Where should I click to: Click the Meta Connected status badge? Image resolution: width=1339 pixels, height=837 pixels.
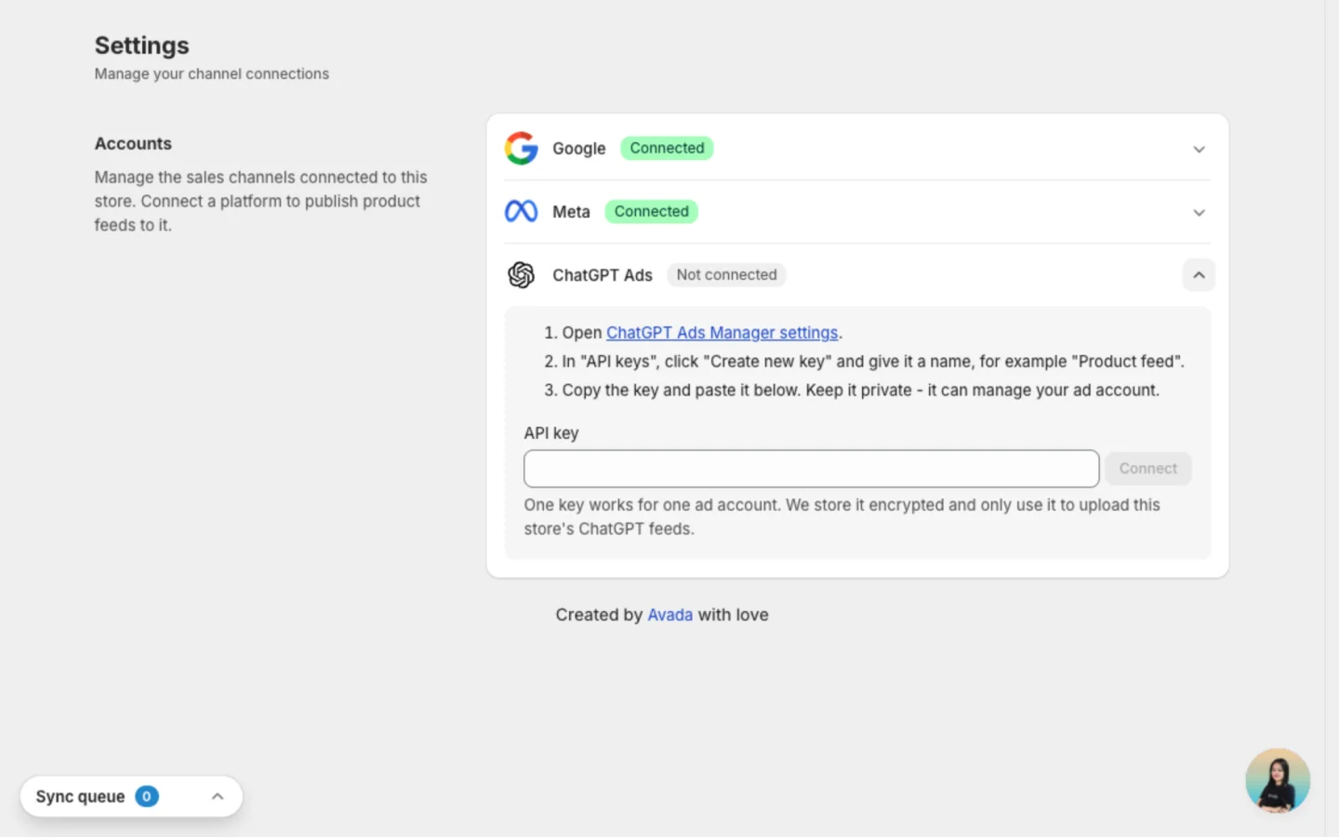(651, 211)
